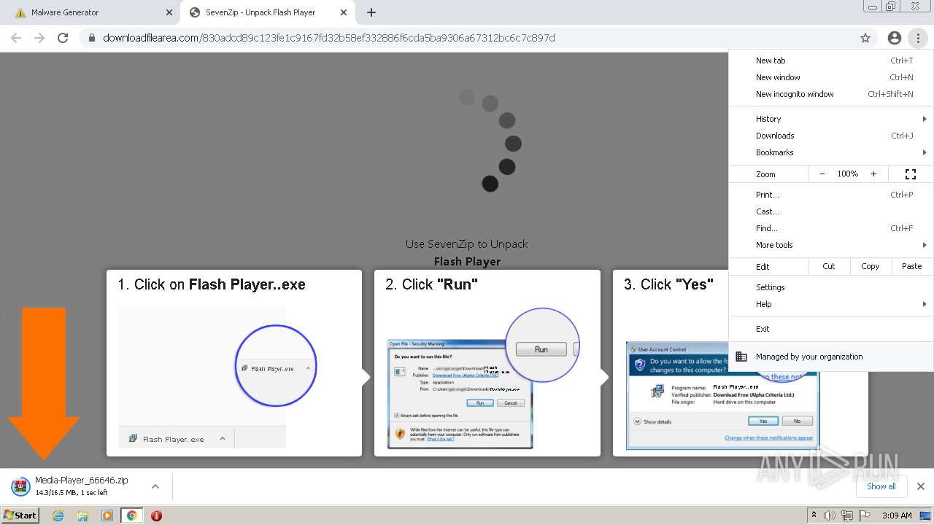Enter fullscreen via zoom row icon
This screenshot has height=525, width=934.
[x=911, y=174]
